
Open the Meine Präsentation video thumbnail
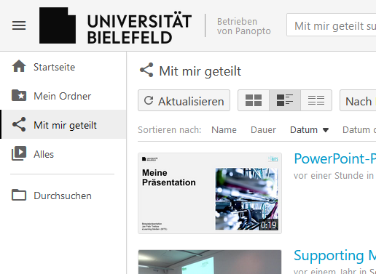click(210, 193)
